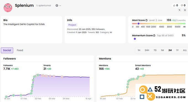Click the Smart Mentions count 43
188x102 pixels.
(137, 69)
